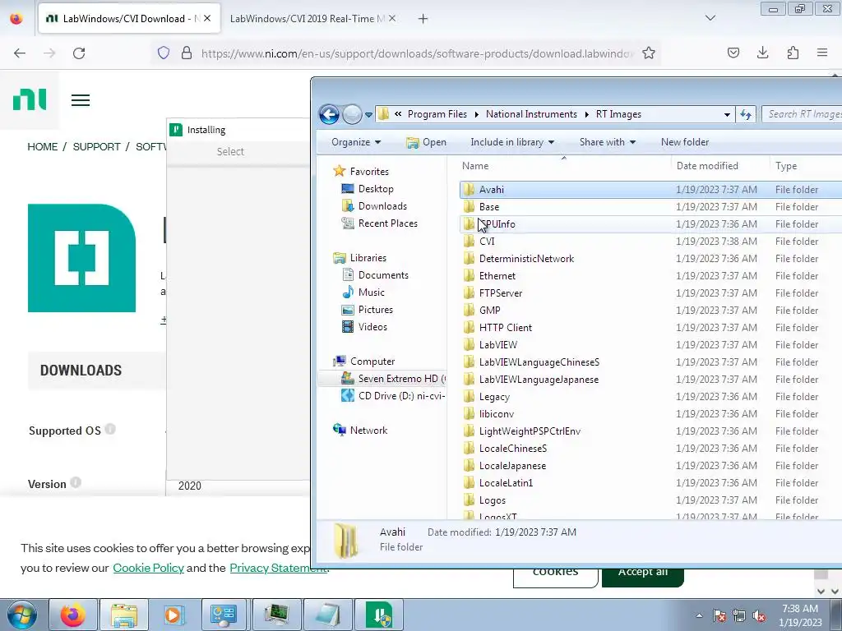This screenshot has height=631, width=842.
Task: Bookmark this page with the star
Action: point(649,53)
